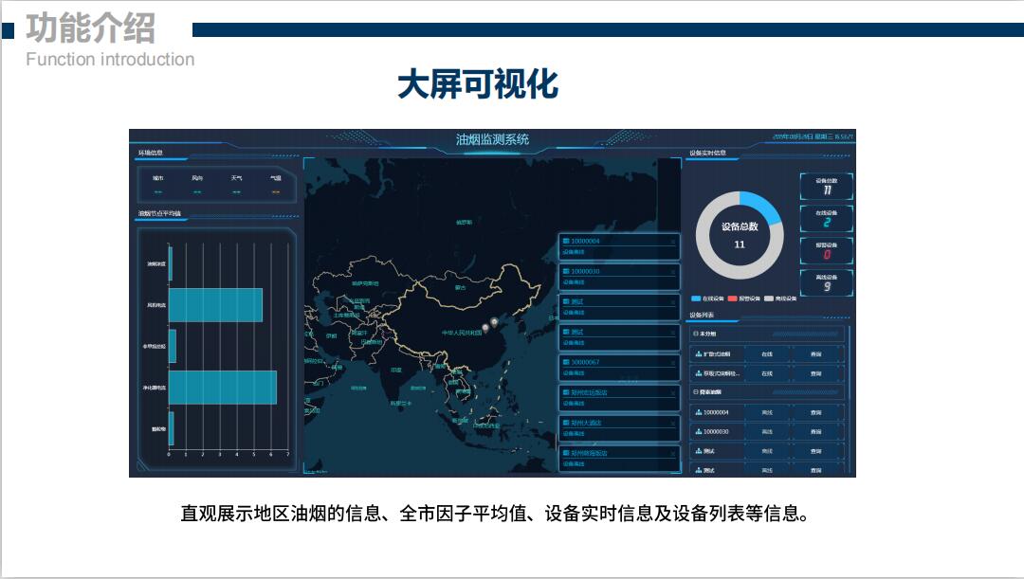The height and width of the screenshot is (579, 1024).
Task: Click the 印度 label on the map
Action: pyautogui.click(x=396, y=371)
